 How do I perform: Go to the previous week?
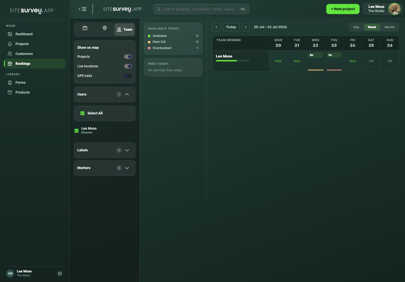coord(216,27)
